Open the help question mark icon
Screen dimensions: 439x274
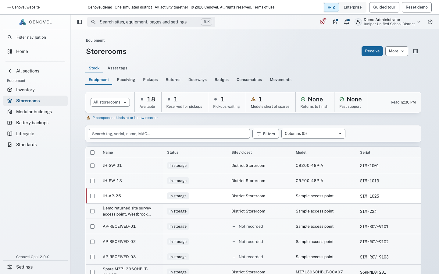coord(430,22)
